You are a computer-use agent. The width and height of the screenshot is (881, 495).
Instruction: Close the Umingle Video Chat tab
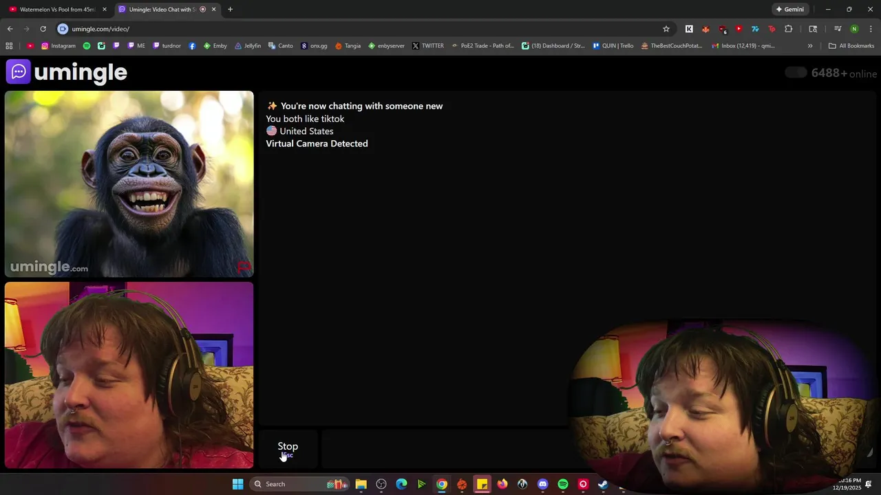[x=213, y=10]
